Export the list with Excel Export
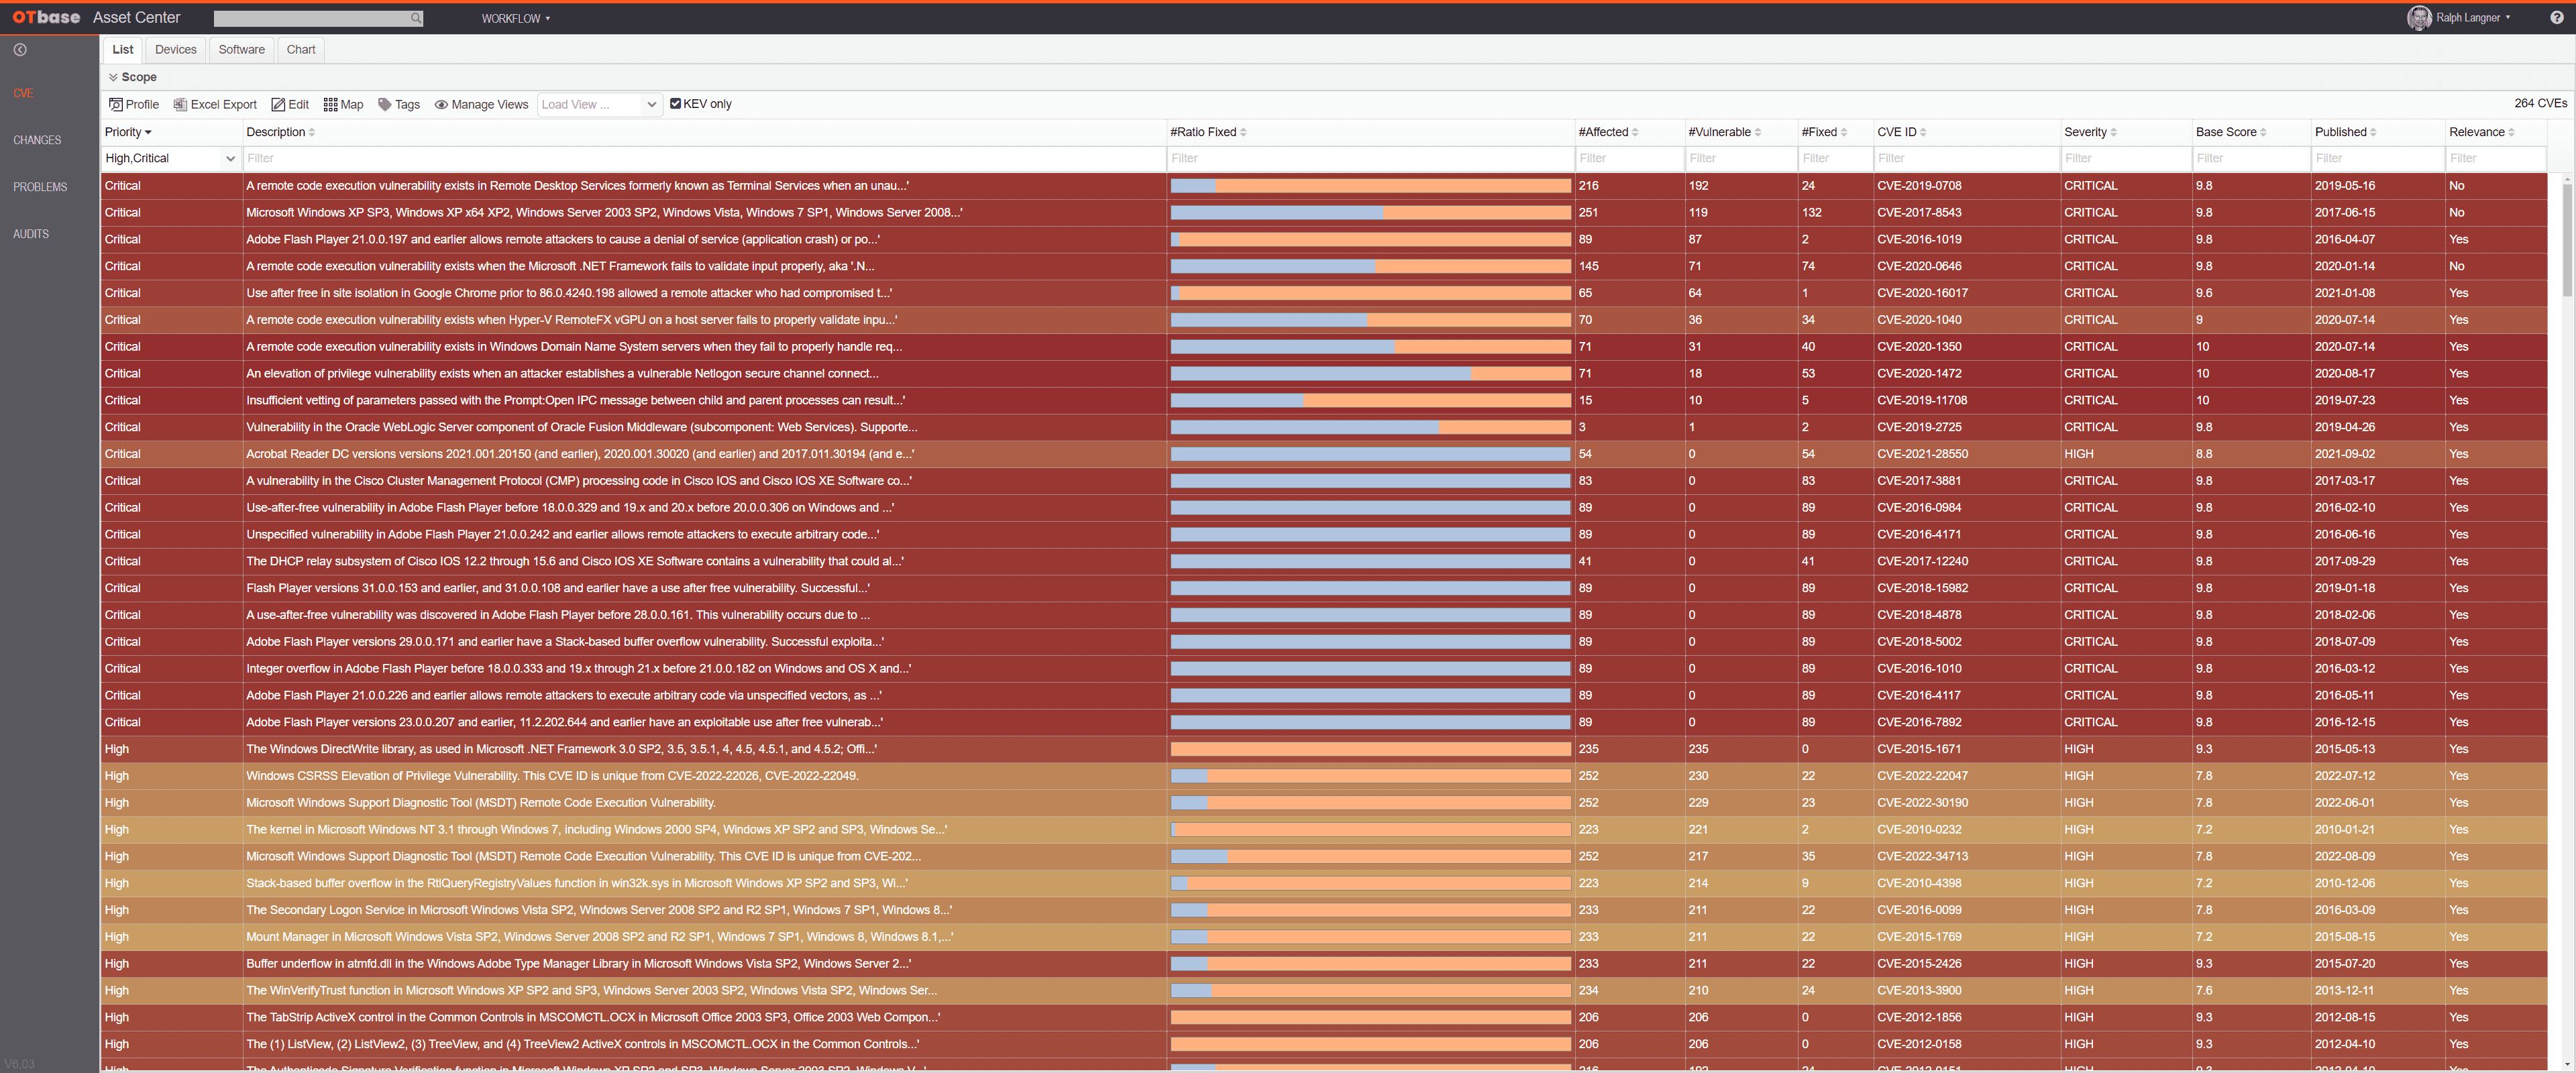 pyautogui.click(x=215, y=104)
